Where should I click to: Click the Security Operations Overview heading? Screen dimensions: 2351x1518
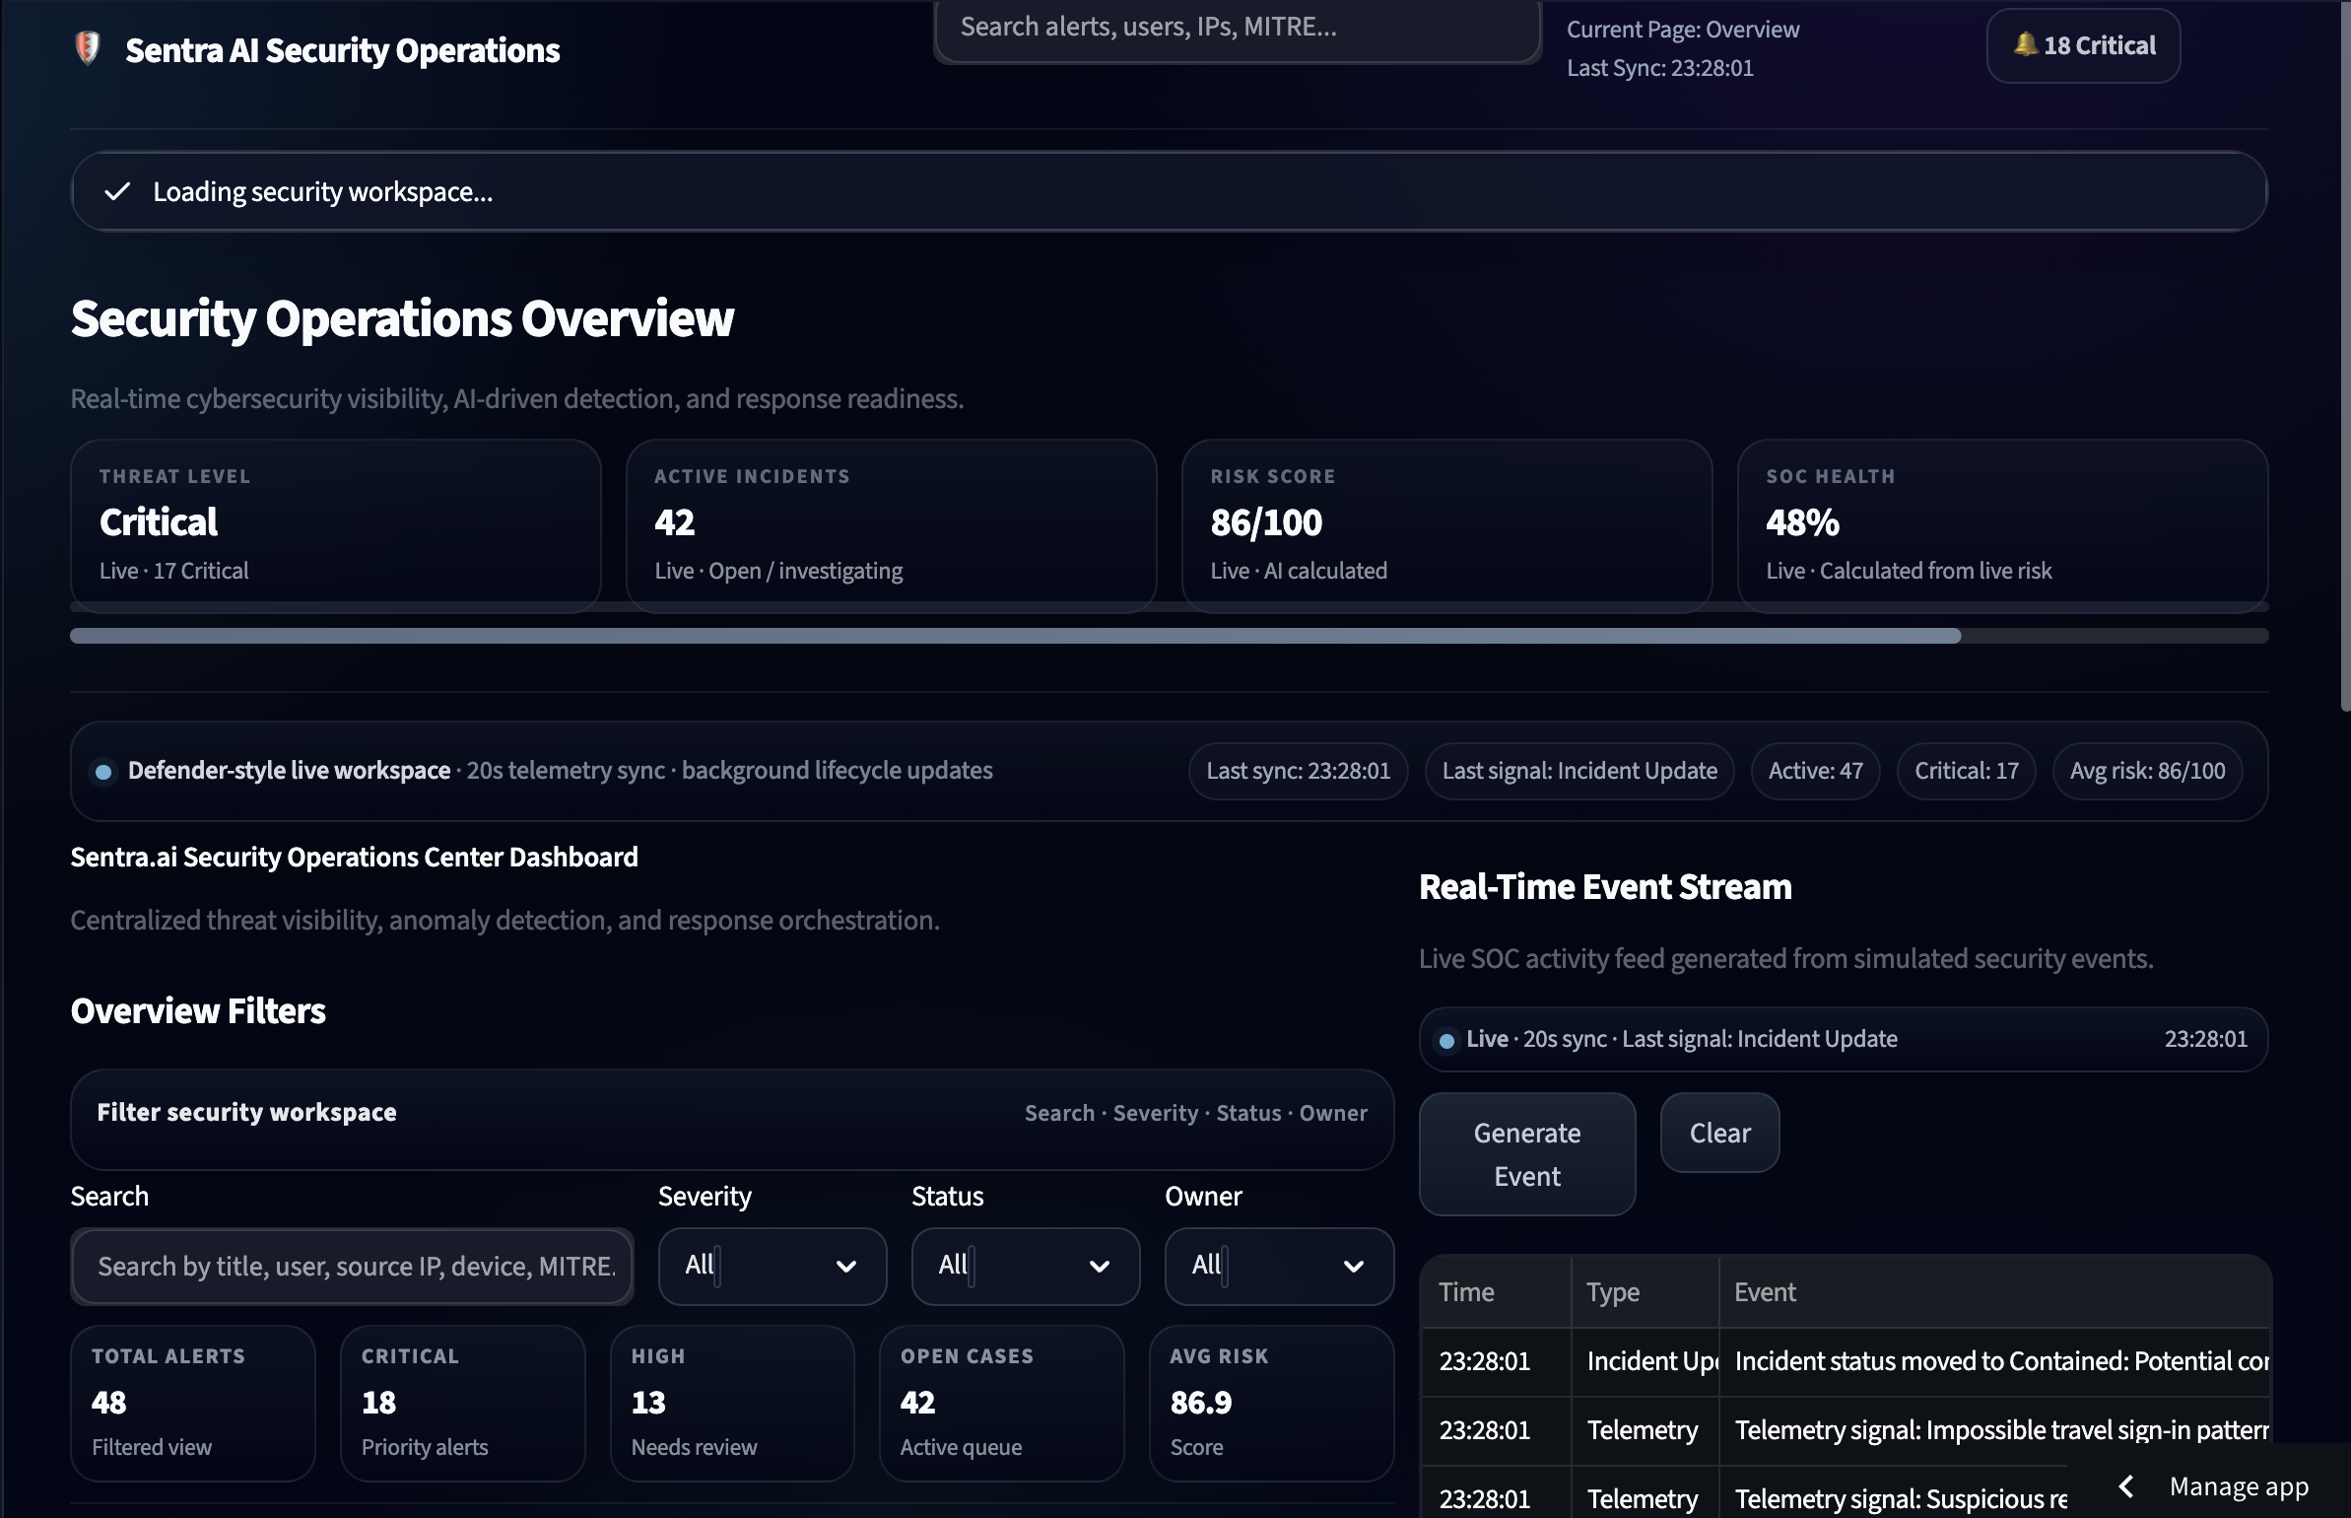402,318
